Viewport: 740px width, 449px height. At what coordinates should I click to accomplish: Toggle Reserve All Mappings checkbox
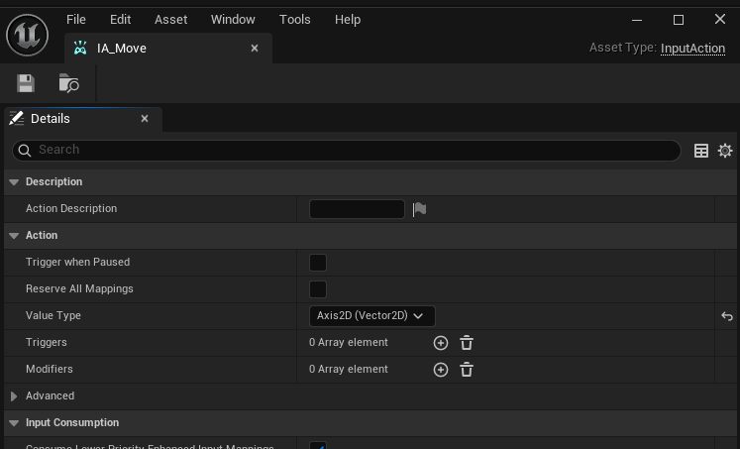318,289
